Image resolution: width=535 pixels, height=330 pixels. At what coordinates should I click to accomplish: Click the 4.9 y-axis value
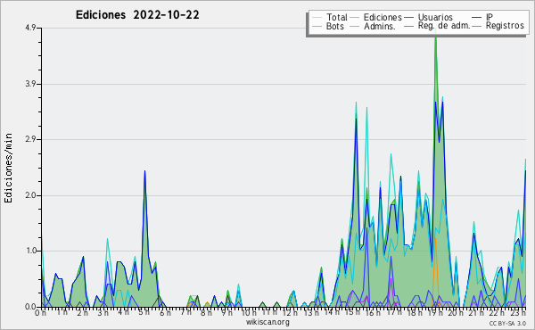[30, 28]
